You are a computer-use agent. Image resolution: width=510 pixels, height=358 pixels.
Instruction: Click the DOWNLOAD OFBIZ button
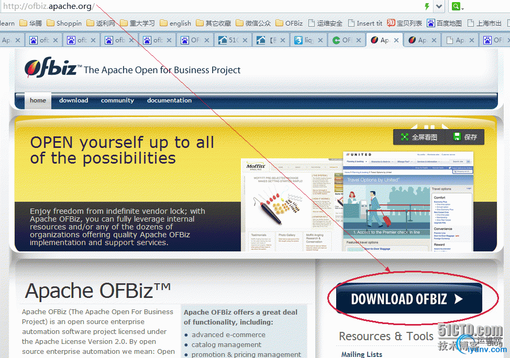pos(409,298)
